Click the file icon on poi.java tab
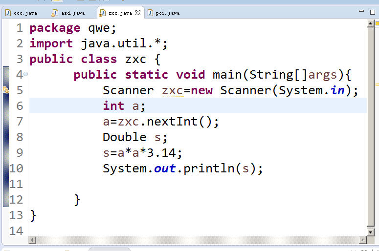379x251 pixels. click(150, 13)
